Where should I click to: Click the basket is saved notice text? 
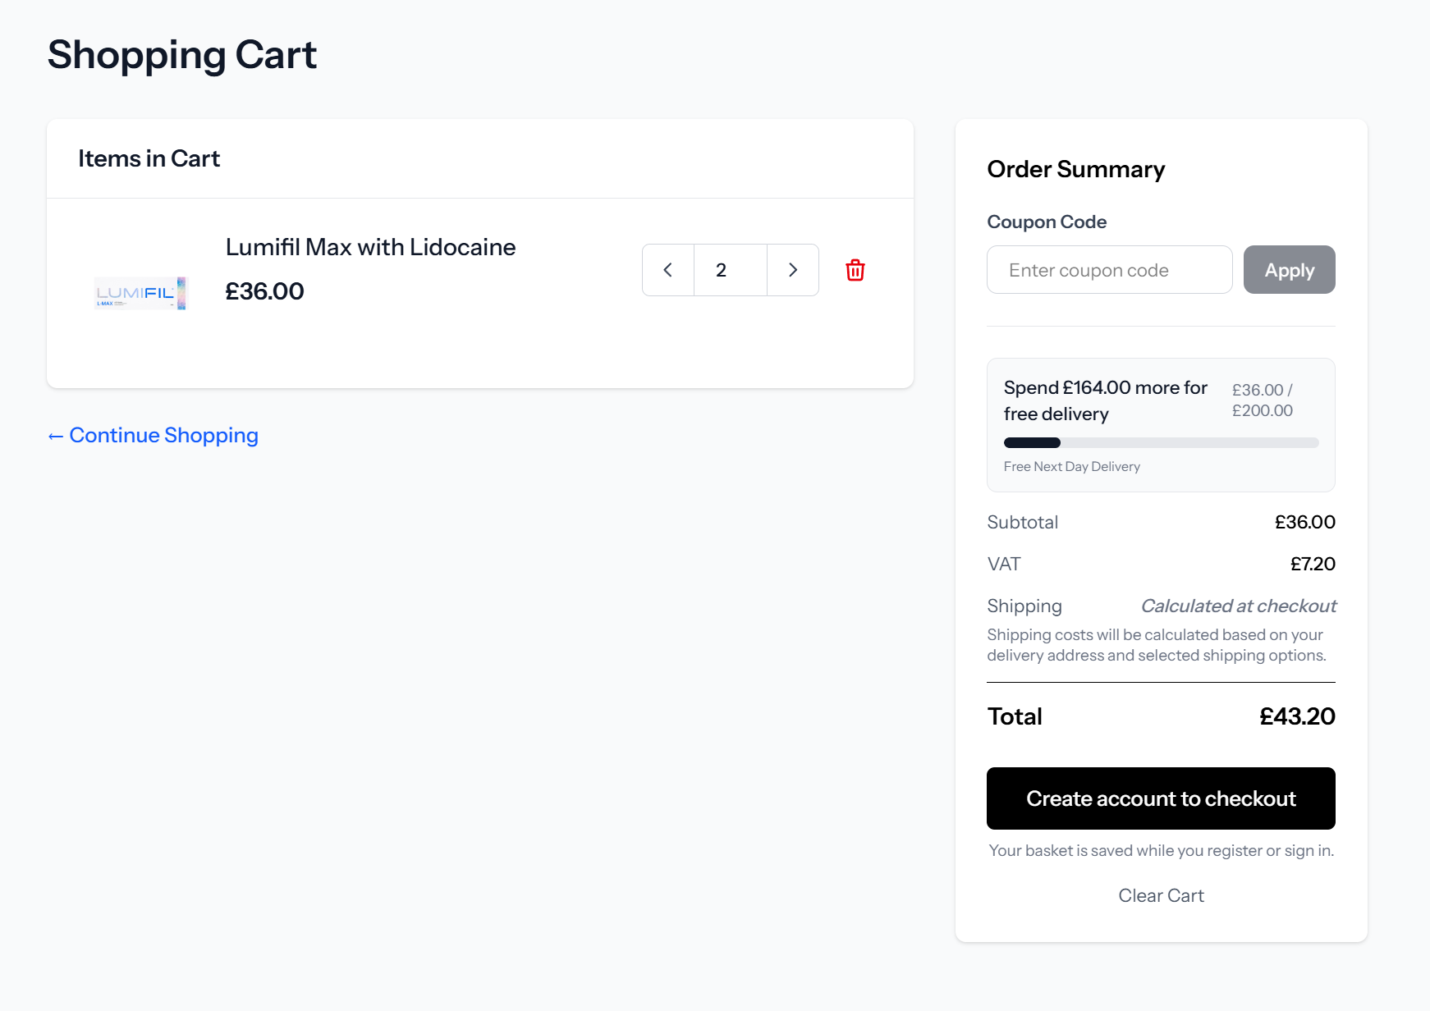1161,850
